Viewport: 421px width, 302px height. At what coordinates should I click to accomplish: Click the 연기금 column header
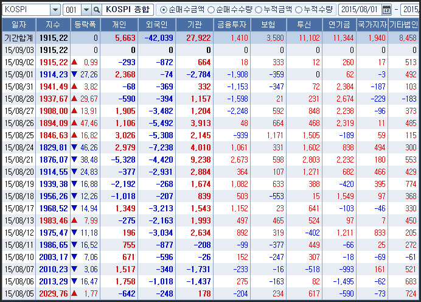[x=339, y=25]
